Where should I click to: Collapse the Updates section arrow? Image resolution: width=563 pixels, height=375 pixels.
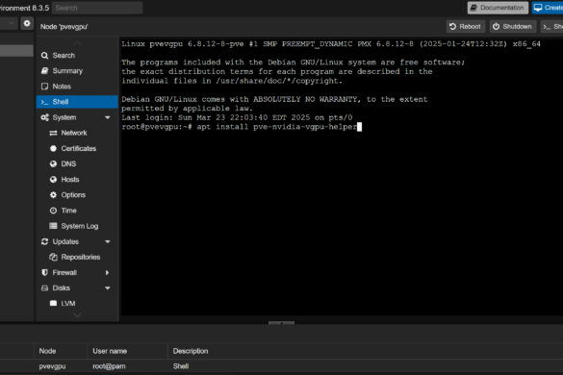click(x=108, y=241)
